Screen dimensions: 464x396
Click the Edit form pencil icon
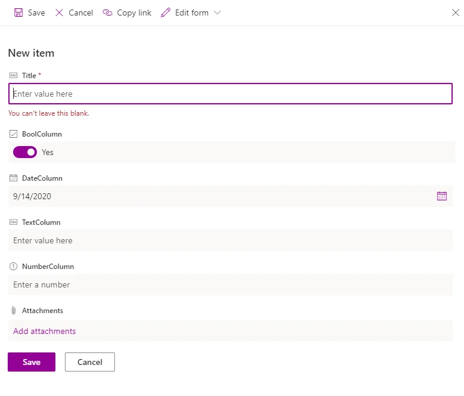pyautogui.click(x=166, y=13)
